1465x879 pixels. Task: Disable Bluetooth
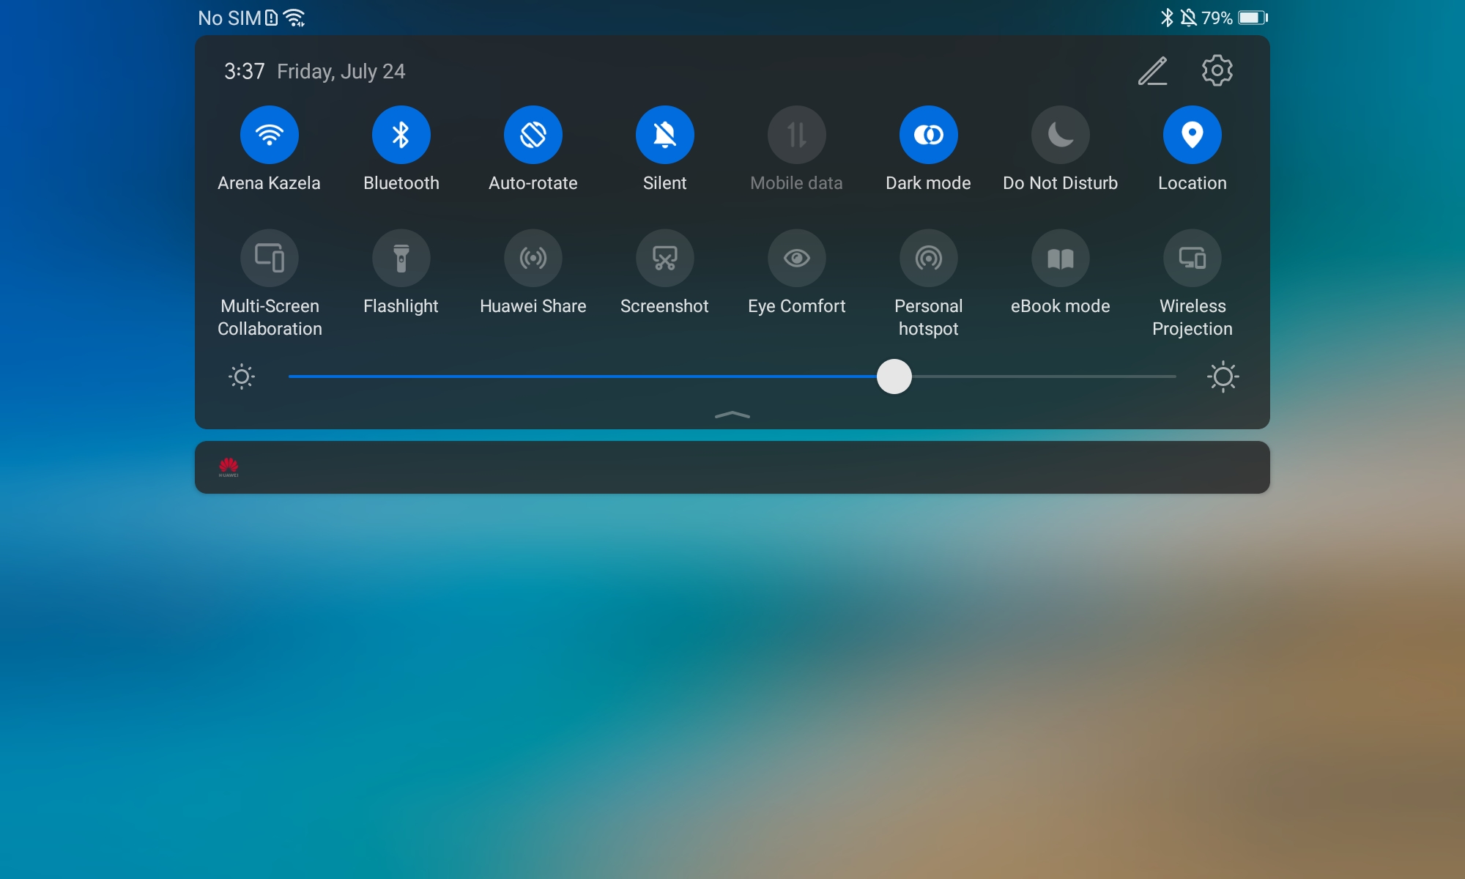(x=401, y=135)
